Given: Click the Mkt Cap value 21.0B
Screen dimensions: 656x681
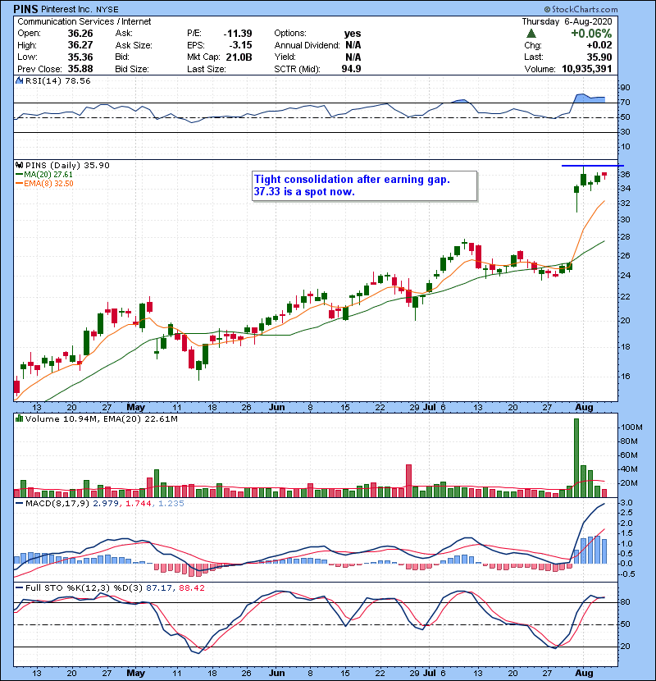Looking at the screenshot, I should [x=239, y=57].
